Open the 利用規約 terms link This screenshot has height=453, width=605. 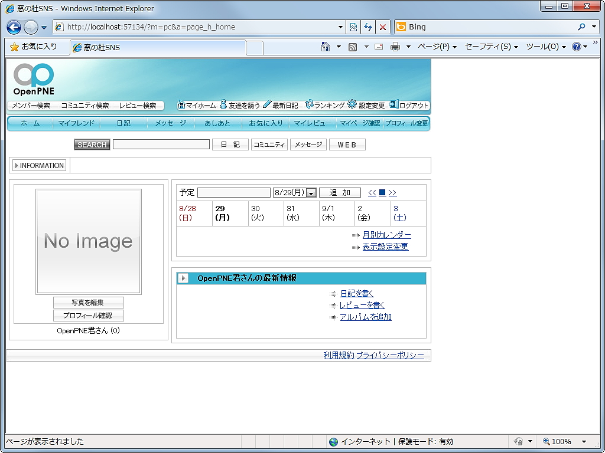pyautogui.click(x=339, y=355)
